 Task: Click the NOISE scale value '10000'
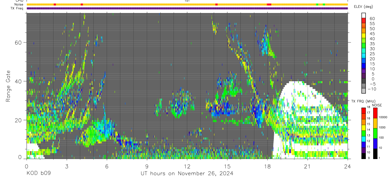pyautogui.click(x=383, y=118)
